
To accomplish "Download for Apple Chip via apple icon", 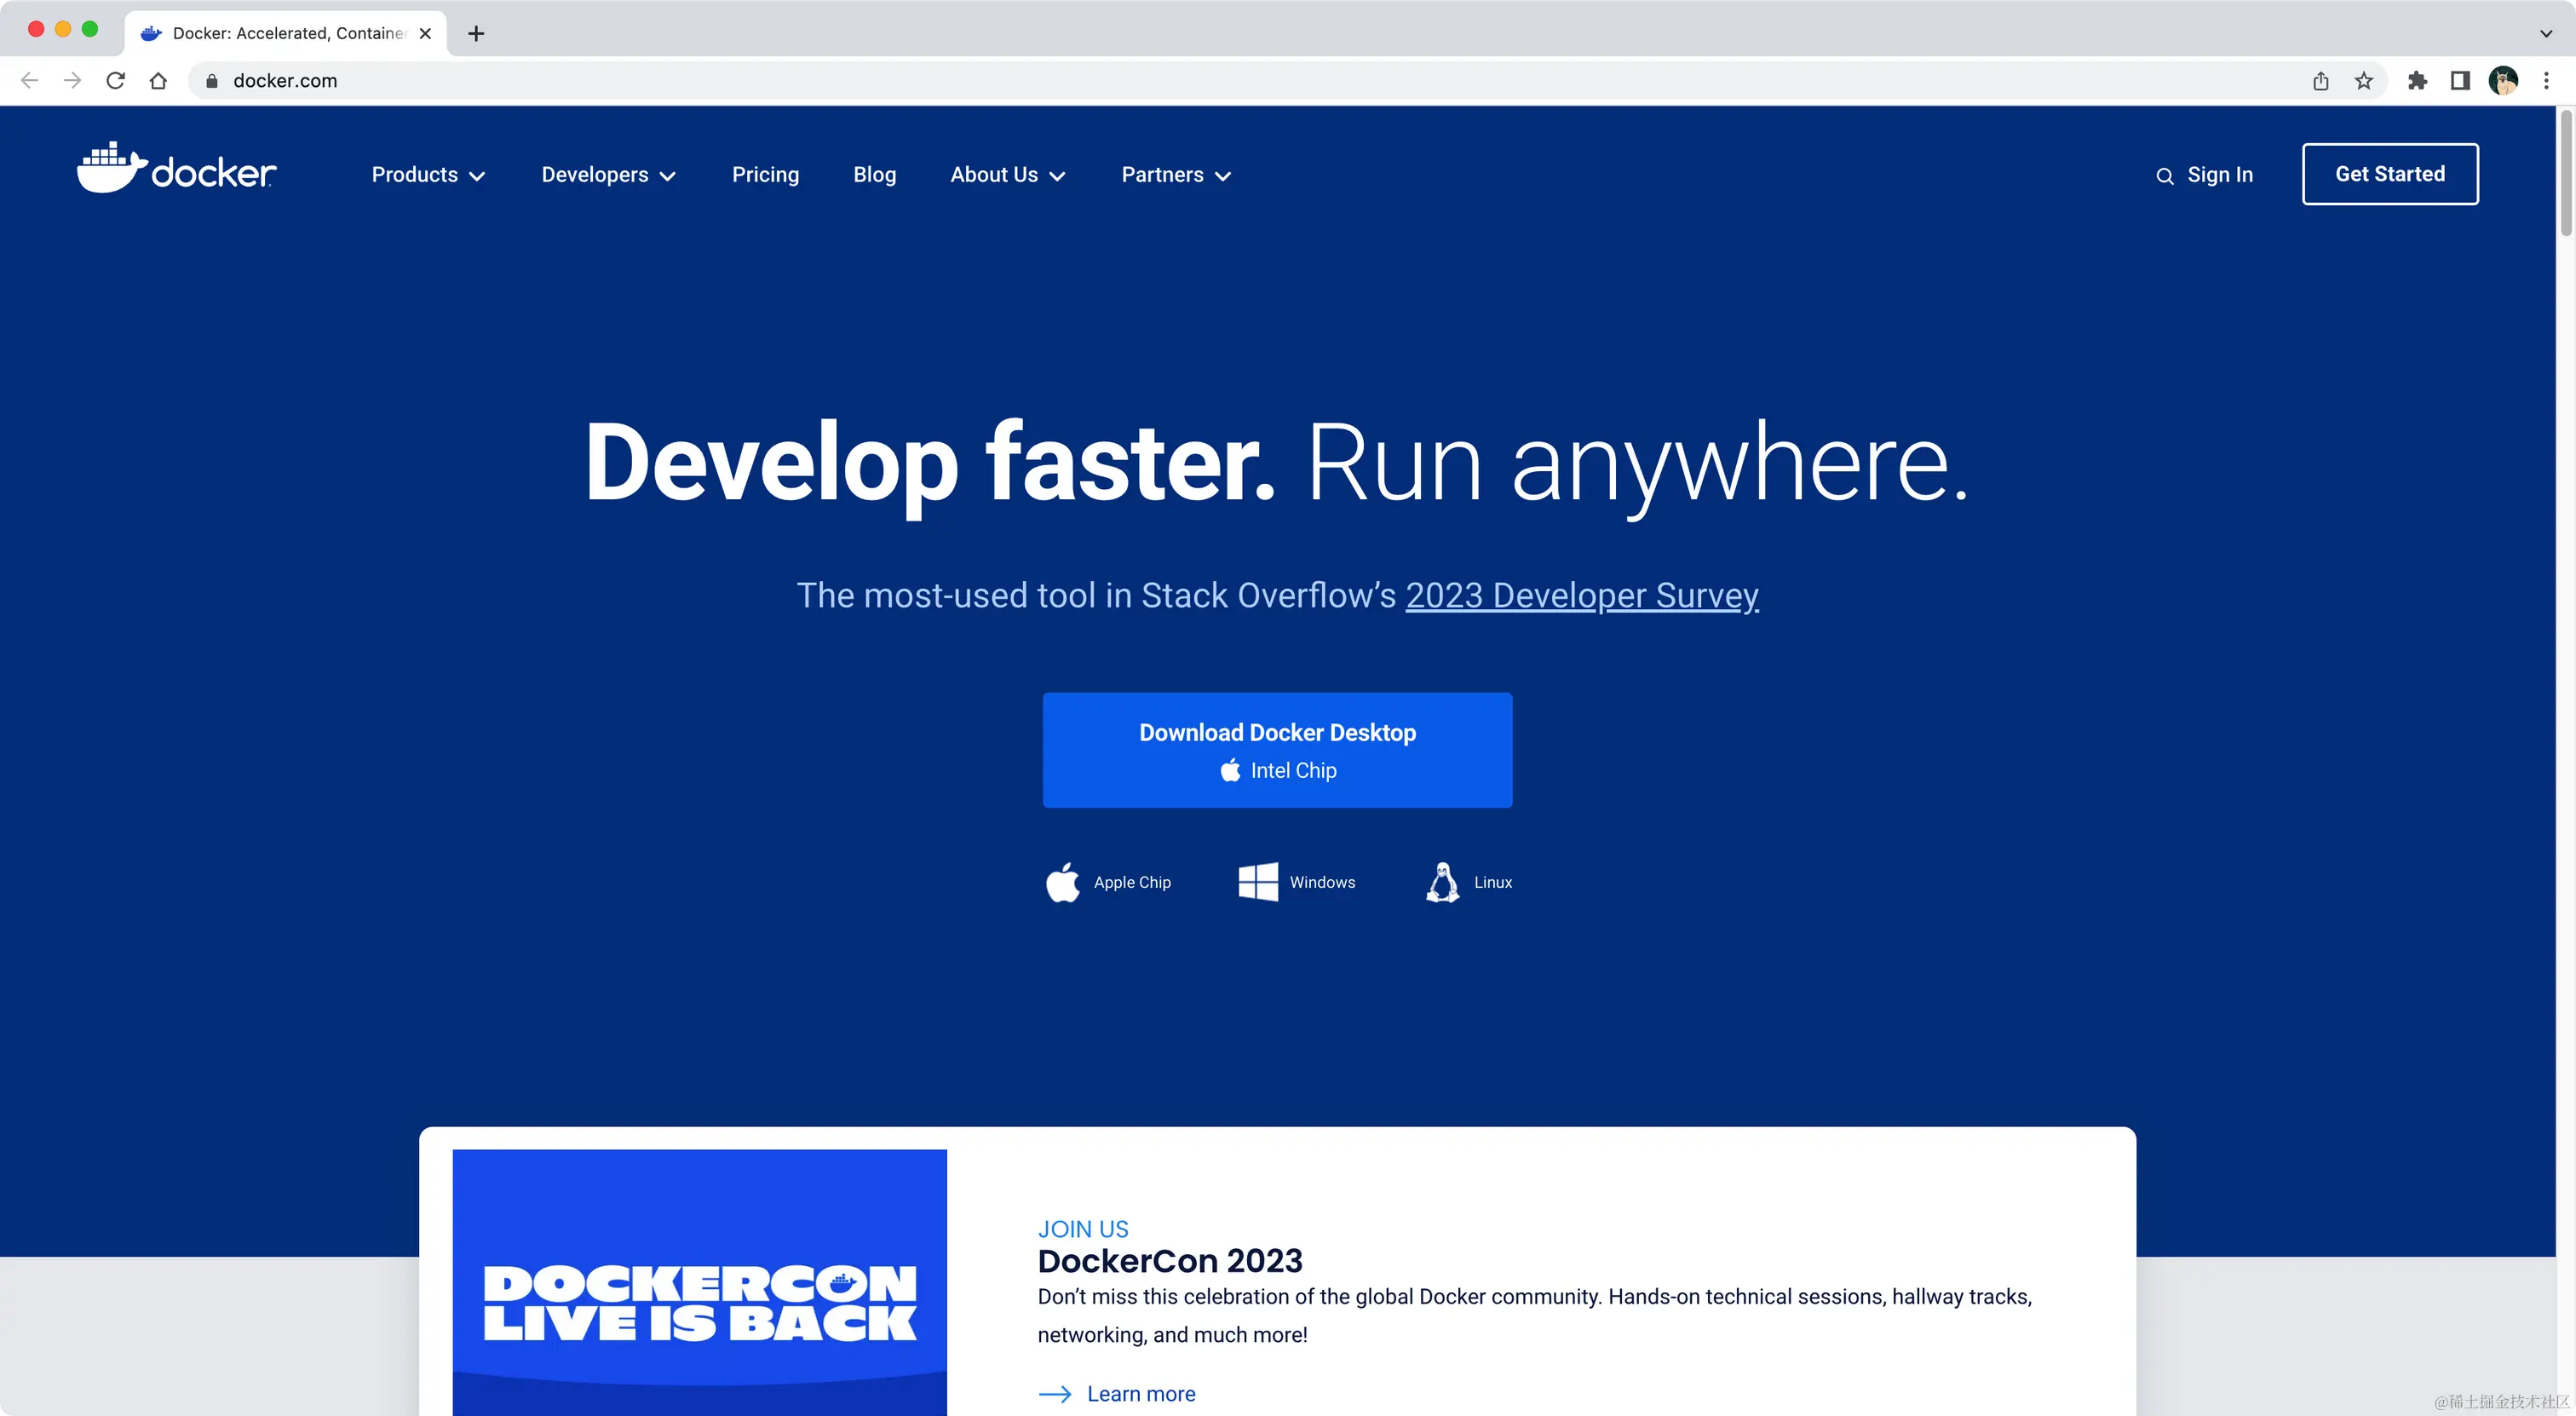I will [1062, 882].
